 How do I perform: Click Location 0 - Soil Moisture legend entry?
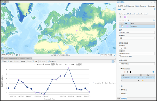[104, 83]
